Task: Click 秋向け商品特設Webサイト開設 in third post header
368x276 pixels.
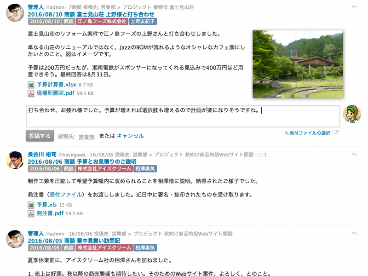Action: coord(198,234)
